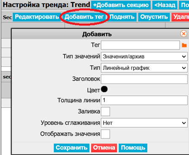Open the Уровень сглаживания dropdown
Image resolution: width=189 pixels, height=155 pixels.
click(x=144, y=123)
